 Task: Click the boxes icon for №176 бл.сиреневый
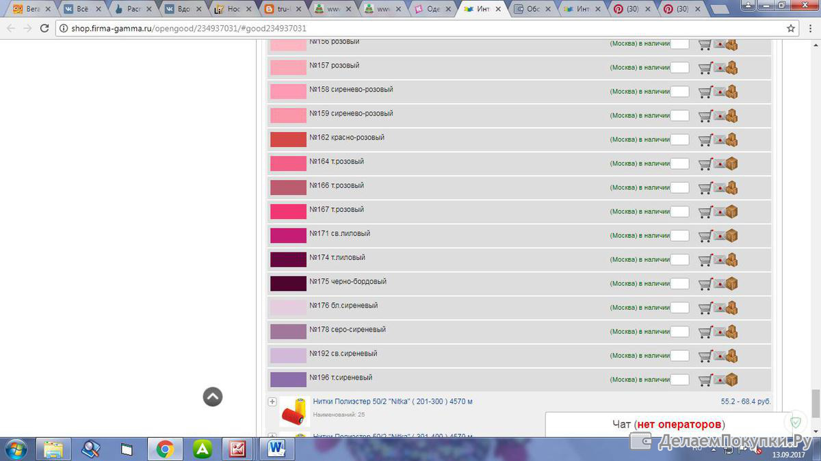pyautogui.click(x=731, y=307)
